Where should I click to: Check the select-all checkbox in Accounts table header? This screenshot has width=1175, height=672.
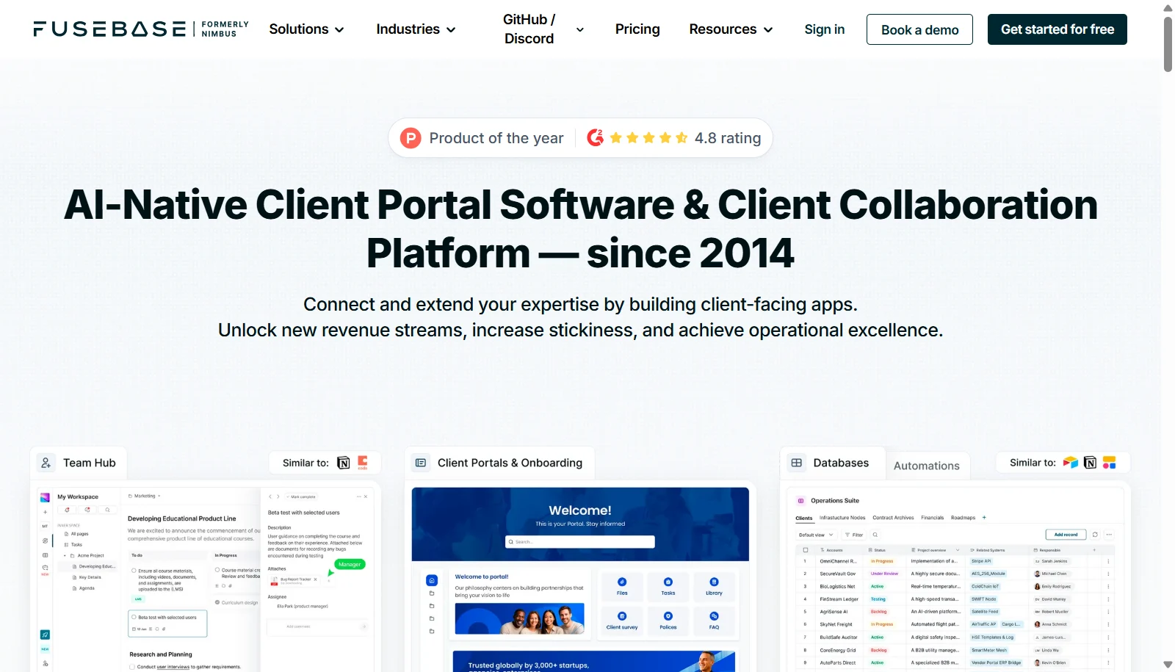(x=806, y=550)
